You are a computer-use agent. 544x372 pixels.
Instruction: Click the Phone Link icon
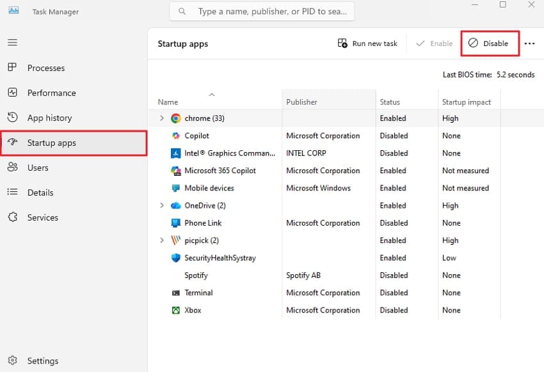(176, 223)
